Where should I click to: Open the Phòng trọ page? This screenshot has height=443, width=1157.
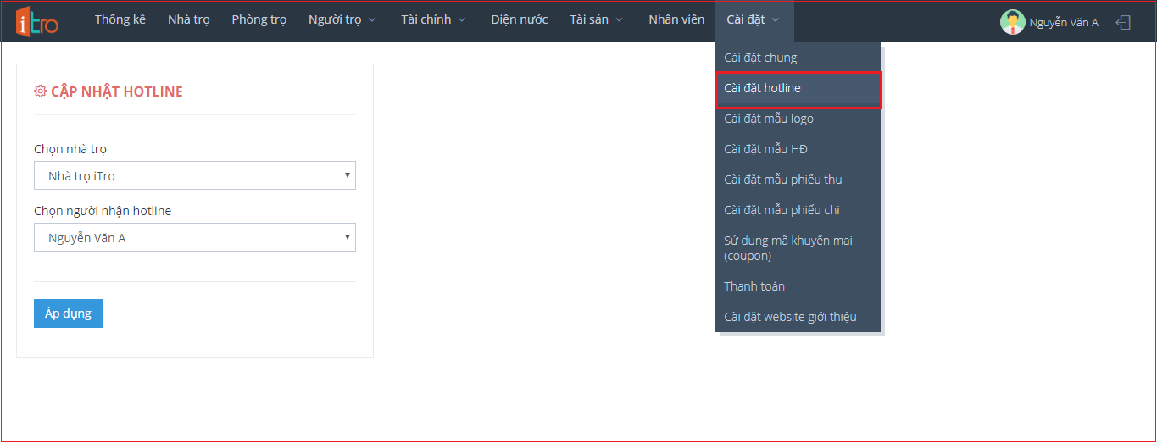[259, 19]
